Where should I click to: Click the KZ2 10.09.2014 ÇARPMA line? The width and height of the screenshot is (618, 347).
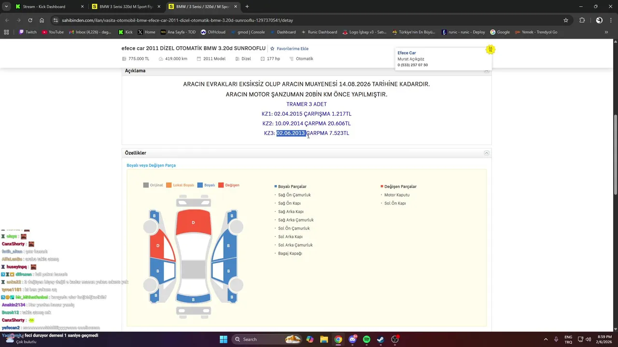307,124
